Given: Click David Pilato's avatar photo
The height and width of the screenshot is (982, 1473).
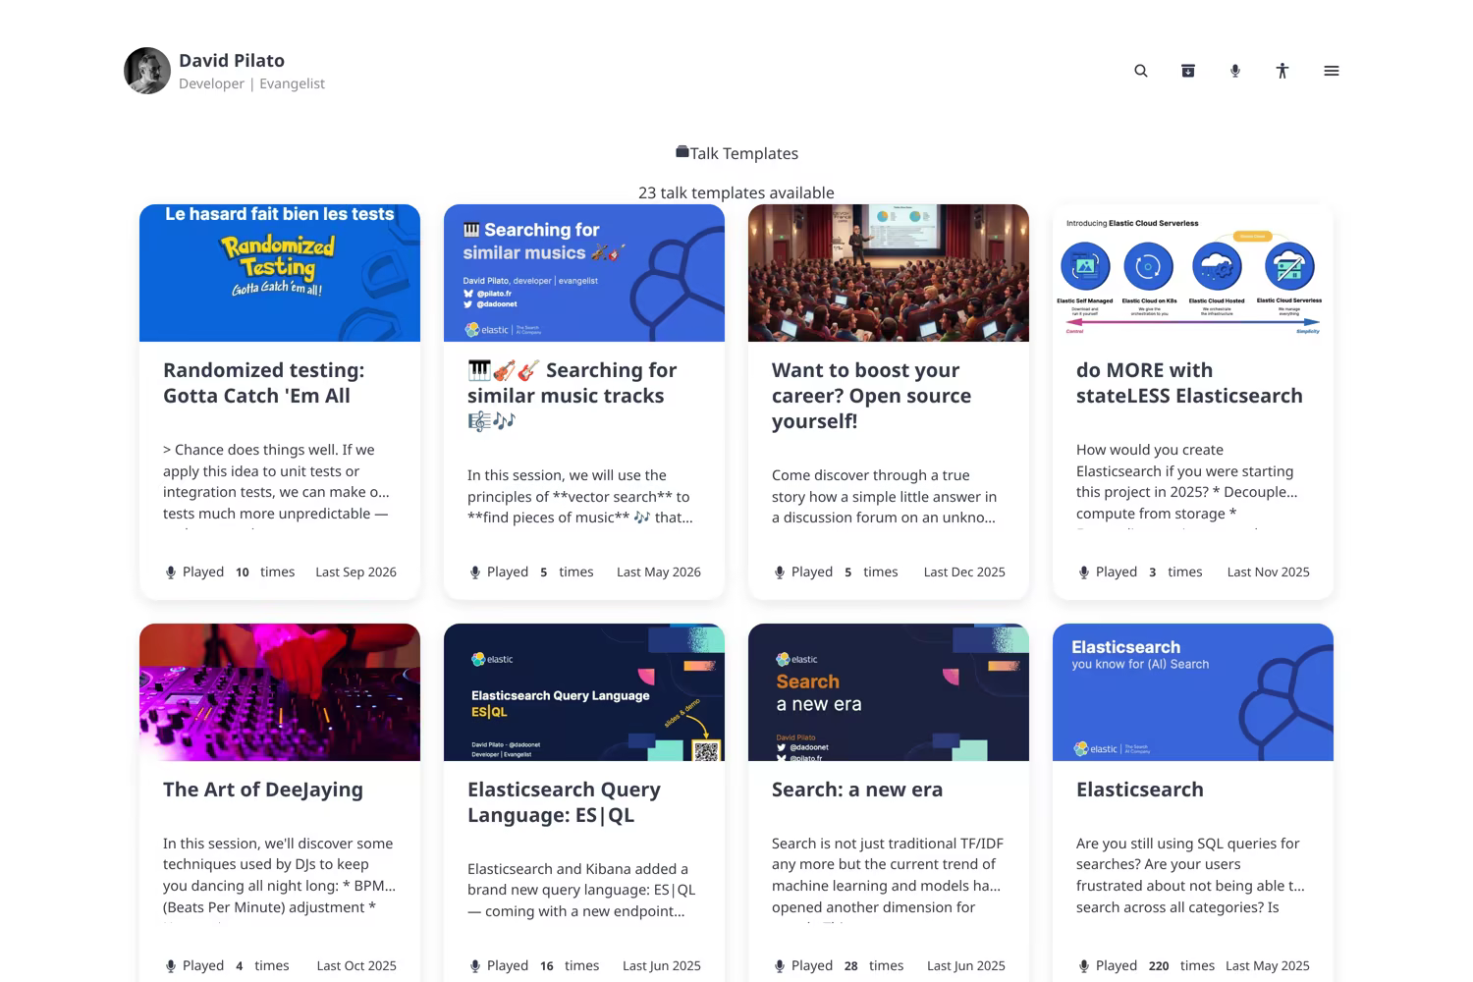Looking at the screenshot, I should tap(147, 71).
